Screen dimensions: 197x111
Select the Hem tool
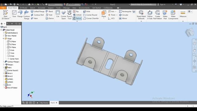[34, 18]
